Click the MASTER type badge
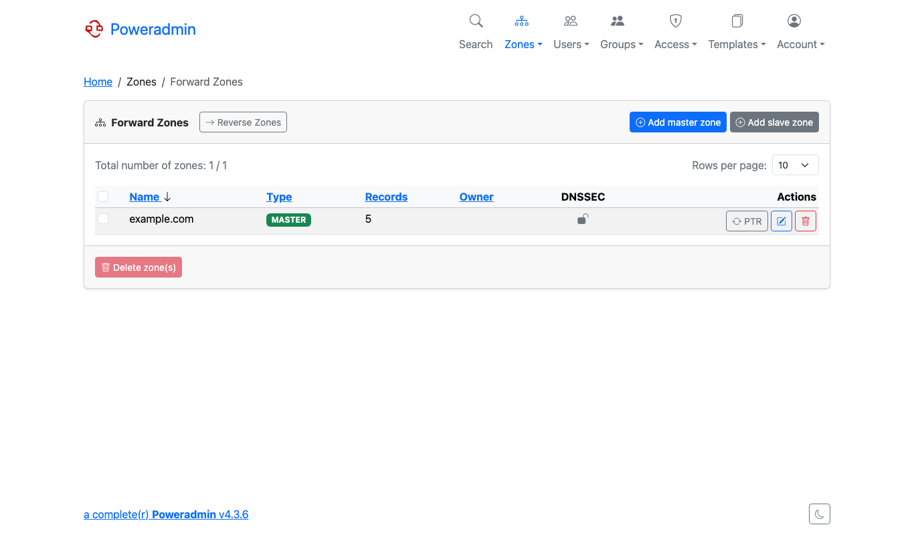The height and width of the screenshot is (535, 914). click(x=288, y=219)
